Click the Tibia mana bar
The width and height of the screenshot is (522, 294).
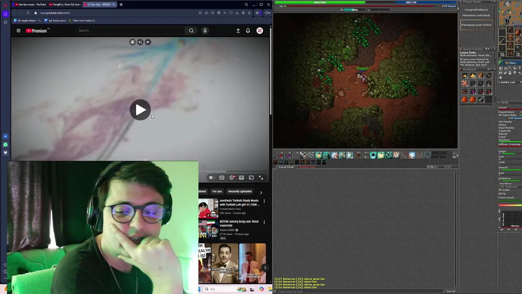pyautogui.click(x=411, y=2)
